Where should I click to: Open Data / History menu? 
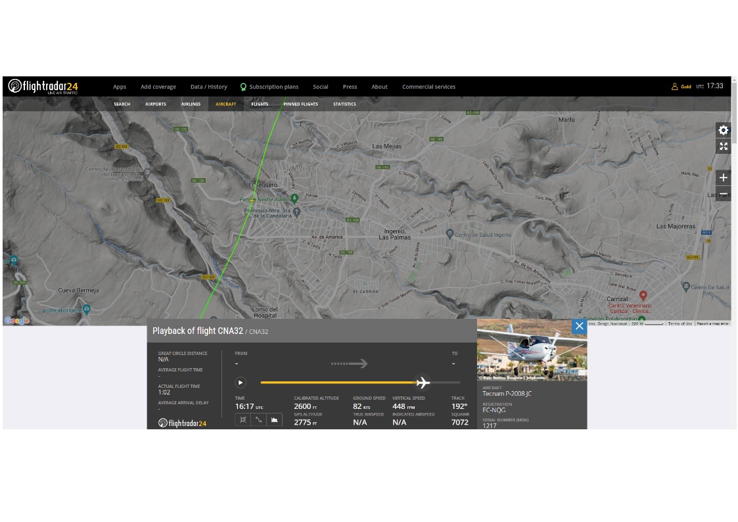[x=208, y=87]
